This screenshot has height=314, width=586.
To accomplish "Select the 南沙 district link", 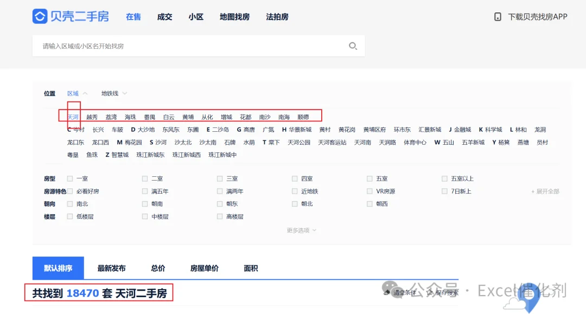I will coord(265,117).
